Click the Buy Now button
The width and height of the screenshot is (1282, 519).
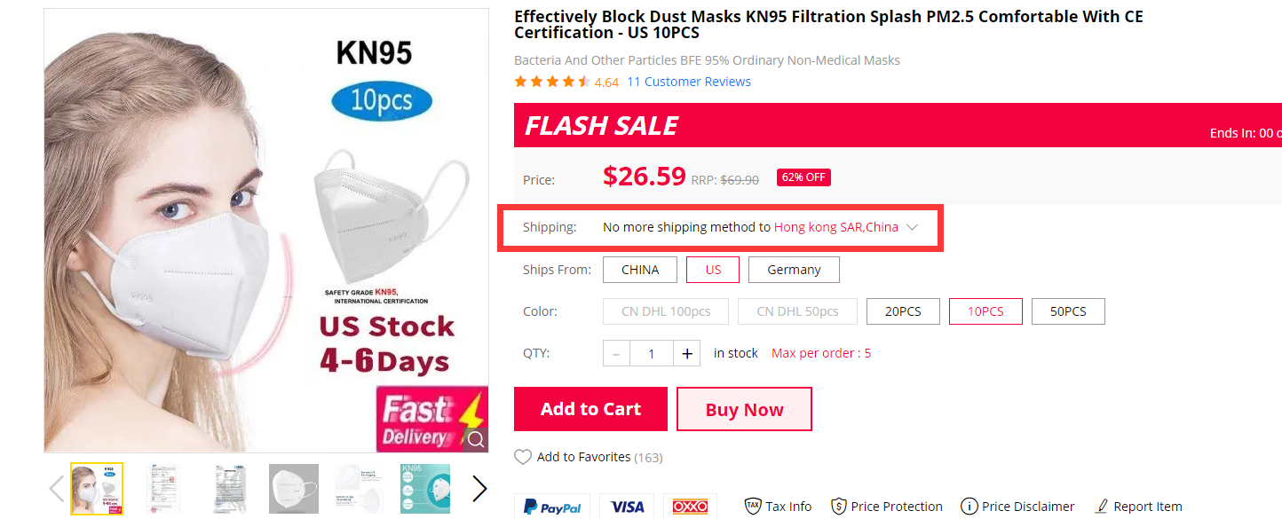click(x=744, y=409)
